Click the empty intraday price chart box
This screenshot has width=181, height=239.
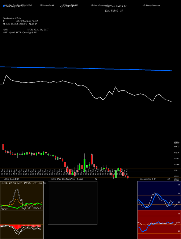tap(72, 203)
